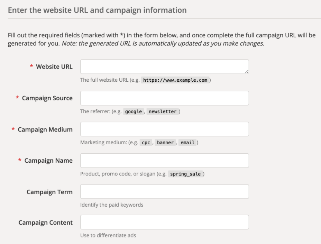Click the 'newsletter' example code chip
This screenshot has width=321, height=244.
162,111
